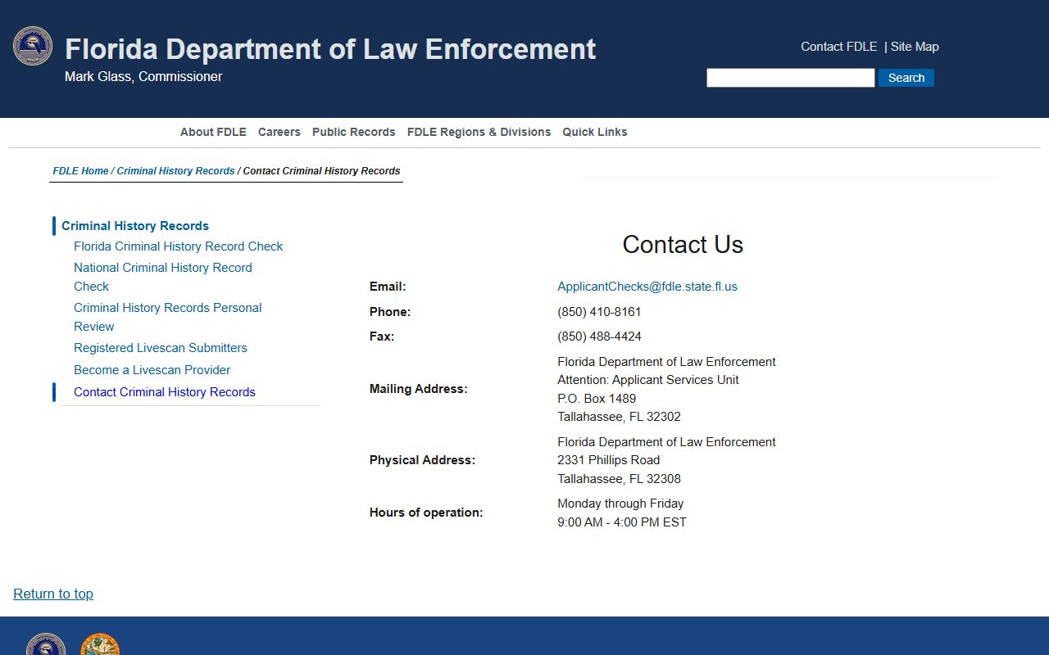
Task: Click the phone number (850) 410-8161
Action: click(599, 312)
